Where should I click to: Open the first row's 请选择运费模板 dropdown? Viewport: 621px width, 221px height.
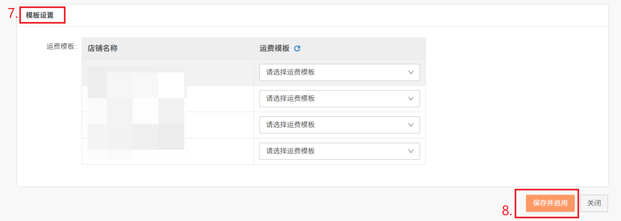tap(340, 72)
